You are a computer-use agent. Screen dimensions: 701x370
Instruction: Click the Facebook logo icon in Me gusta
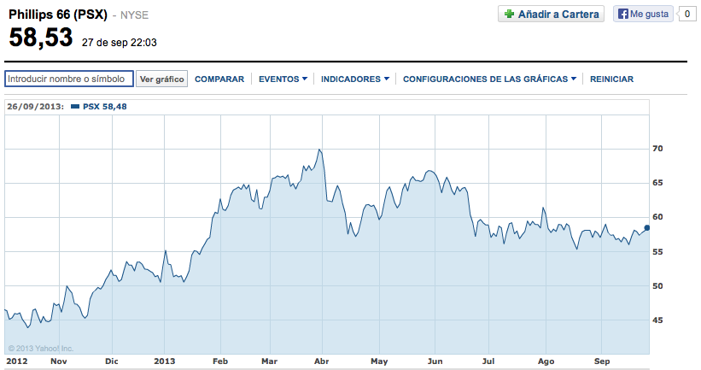tap(622, 14)
